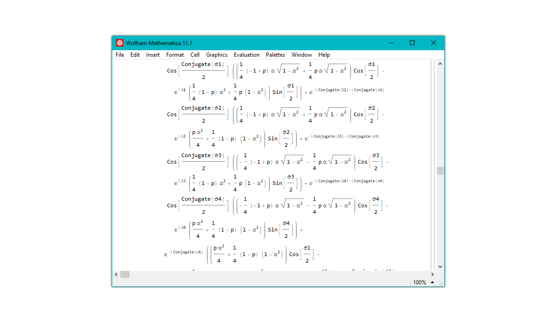
Task: Open the Cell menu
Action: pos(195,55)
